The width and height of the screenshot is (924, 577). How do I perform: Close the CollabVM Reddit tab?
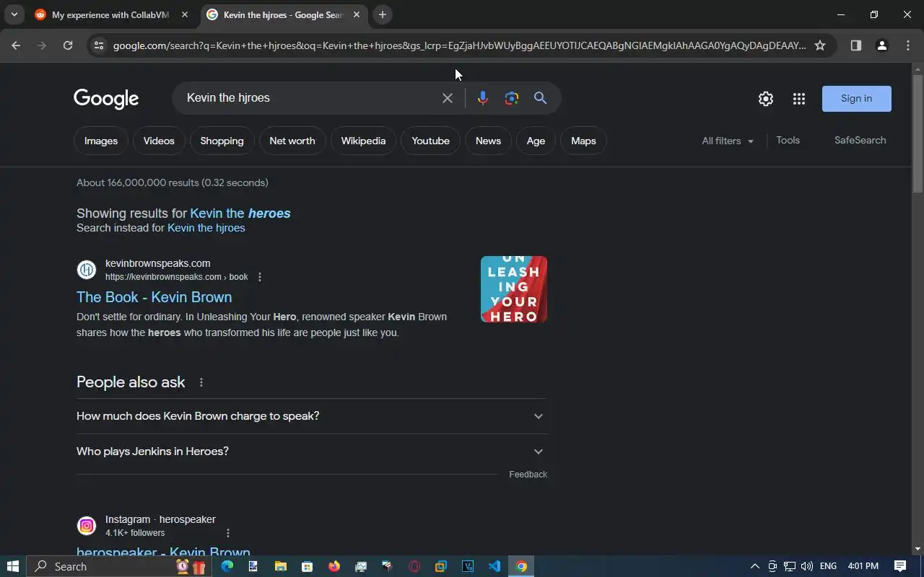185,14
